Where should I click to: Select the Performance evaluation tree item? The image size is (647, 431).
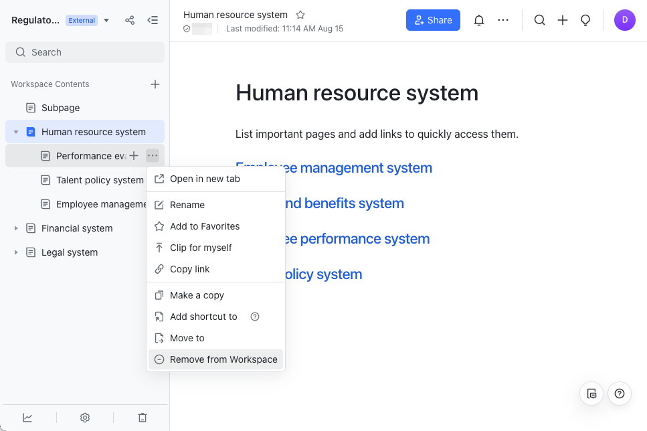coord(85,156)
